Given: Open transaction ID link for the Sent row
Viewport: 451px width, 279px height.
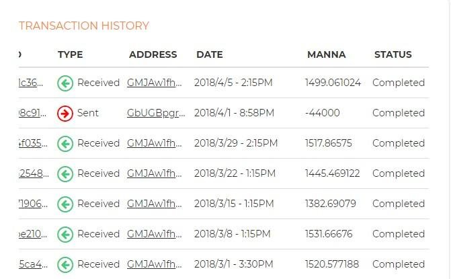Looking at the screenshot, I should (32, 113).
